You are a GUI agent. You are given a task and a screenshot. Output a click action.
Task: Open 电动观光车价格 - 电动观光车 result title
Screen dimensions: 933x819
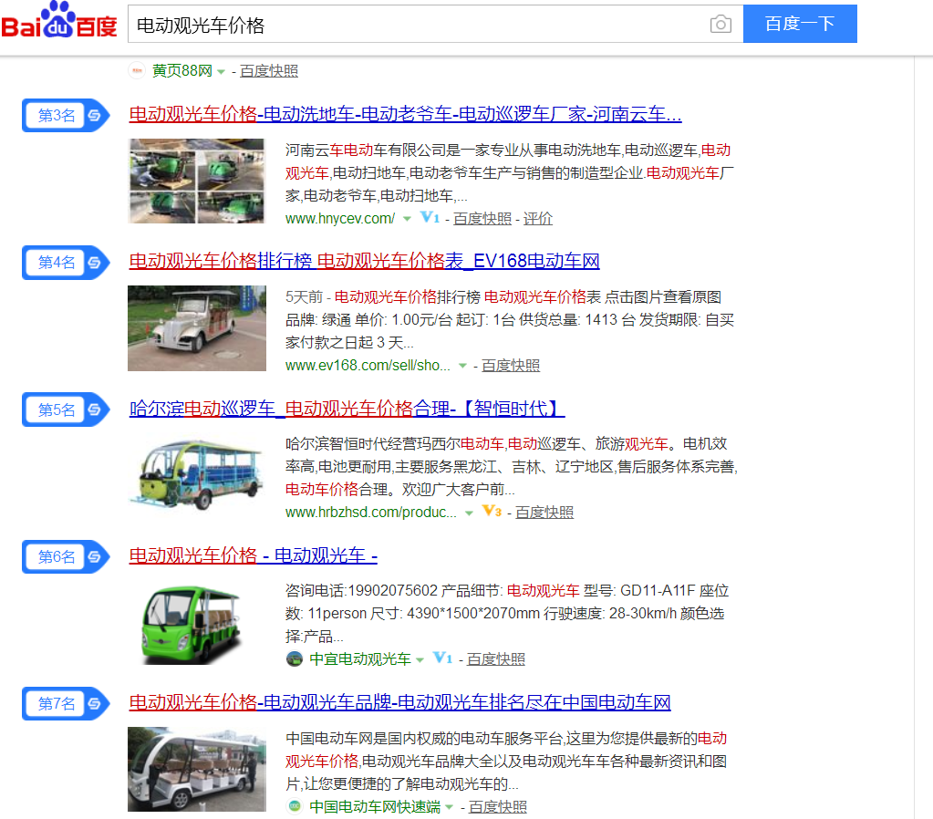[253, 555]
